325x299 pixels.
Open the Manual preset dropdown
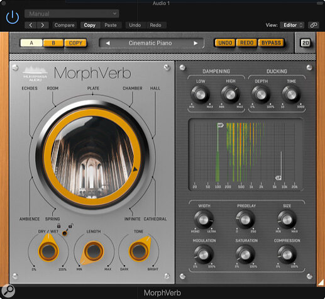72,14
